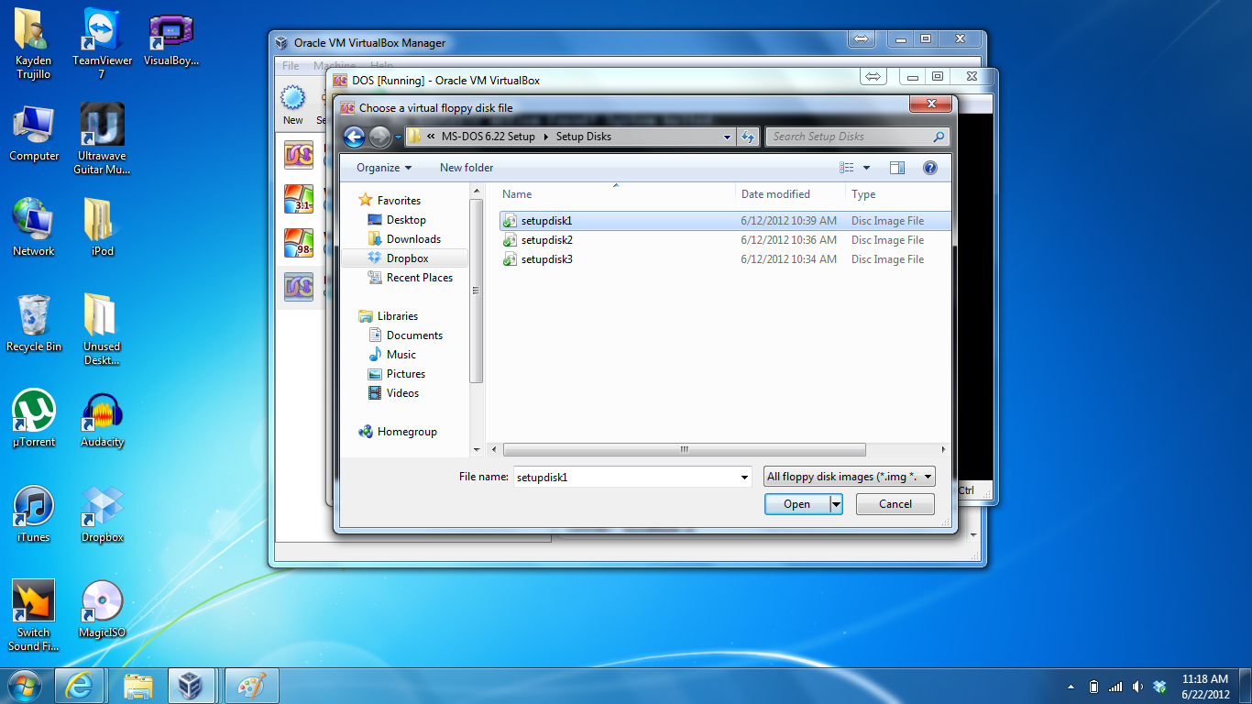
Task: Launch µTorrent from desktop
Action: point(33,418)
